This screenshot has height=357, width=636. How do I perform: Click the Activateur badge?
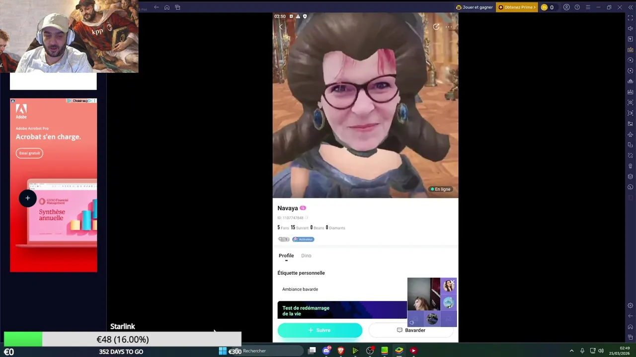pos(303,239)
